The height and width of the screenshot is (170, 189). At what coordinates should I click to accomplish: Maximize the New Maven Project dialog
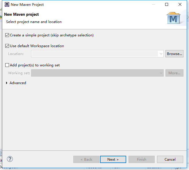[x=167, y=4]
